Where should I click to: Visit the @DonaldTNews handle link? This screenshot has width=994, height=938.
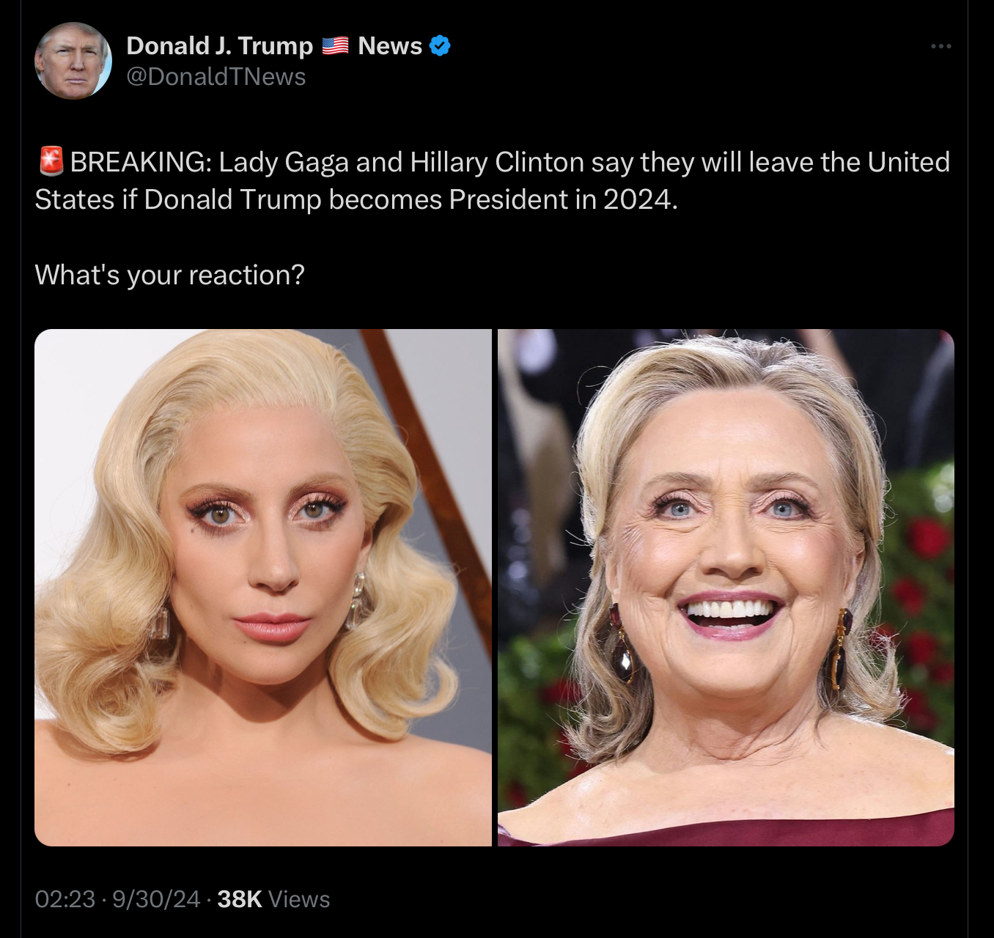[216, 76]
